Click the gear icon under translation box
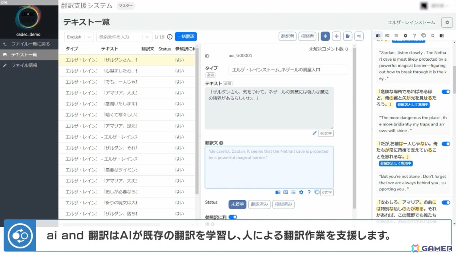Viewport: 456px width, 256px height. (x=301, y=192)
